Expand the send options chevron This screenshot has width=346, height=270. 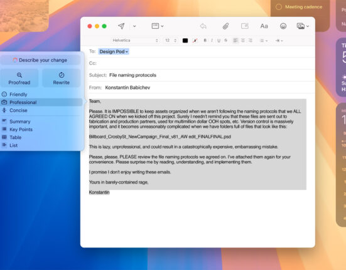click(134, 26)
